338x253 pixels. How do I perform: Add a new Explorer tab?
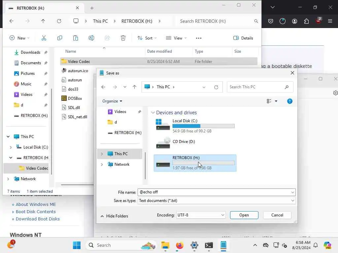click(x=92, y=8)
